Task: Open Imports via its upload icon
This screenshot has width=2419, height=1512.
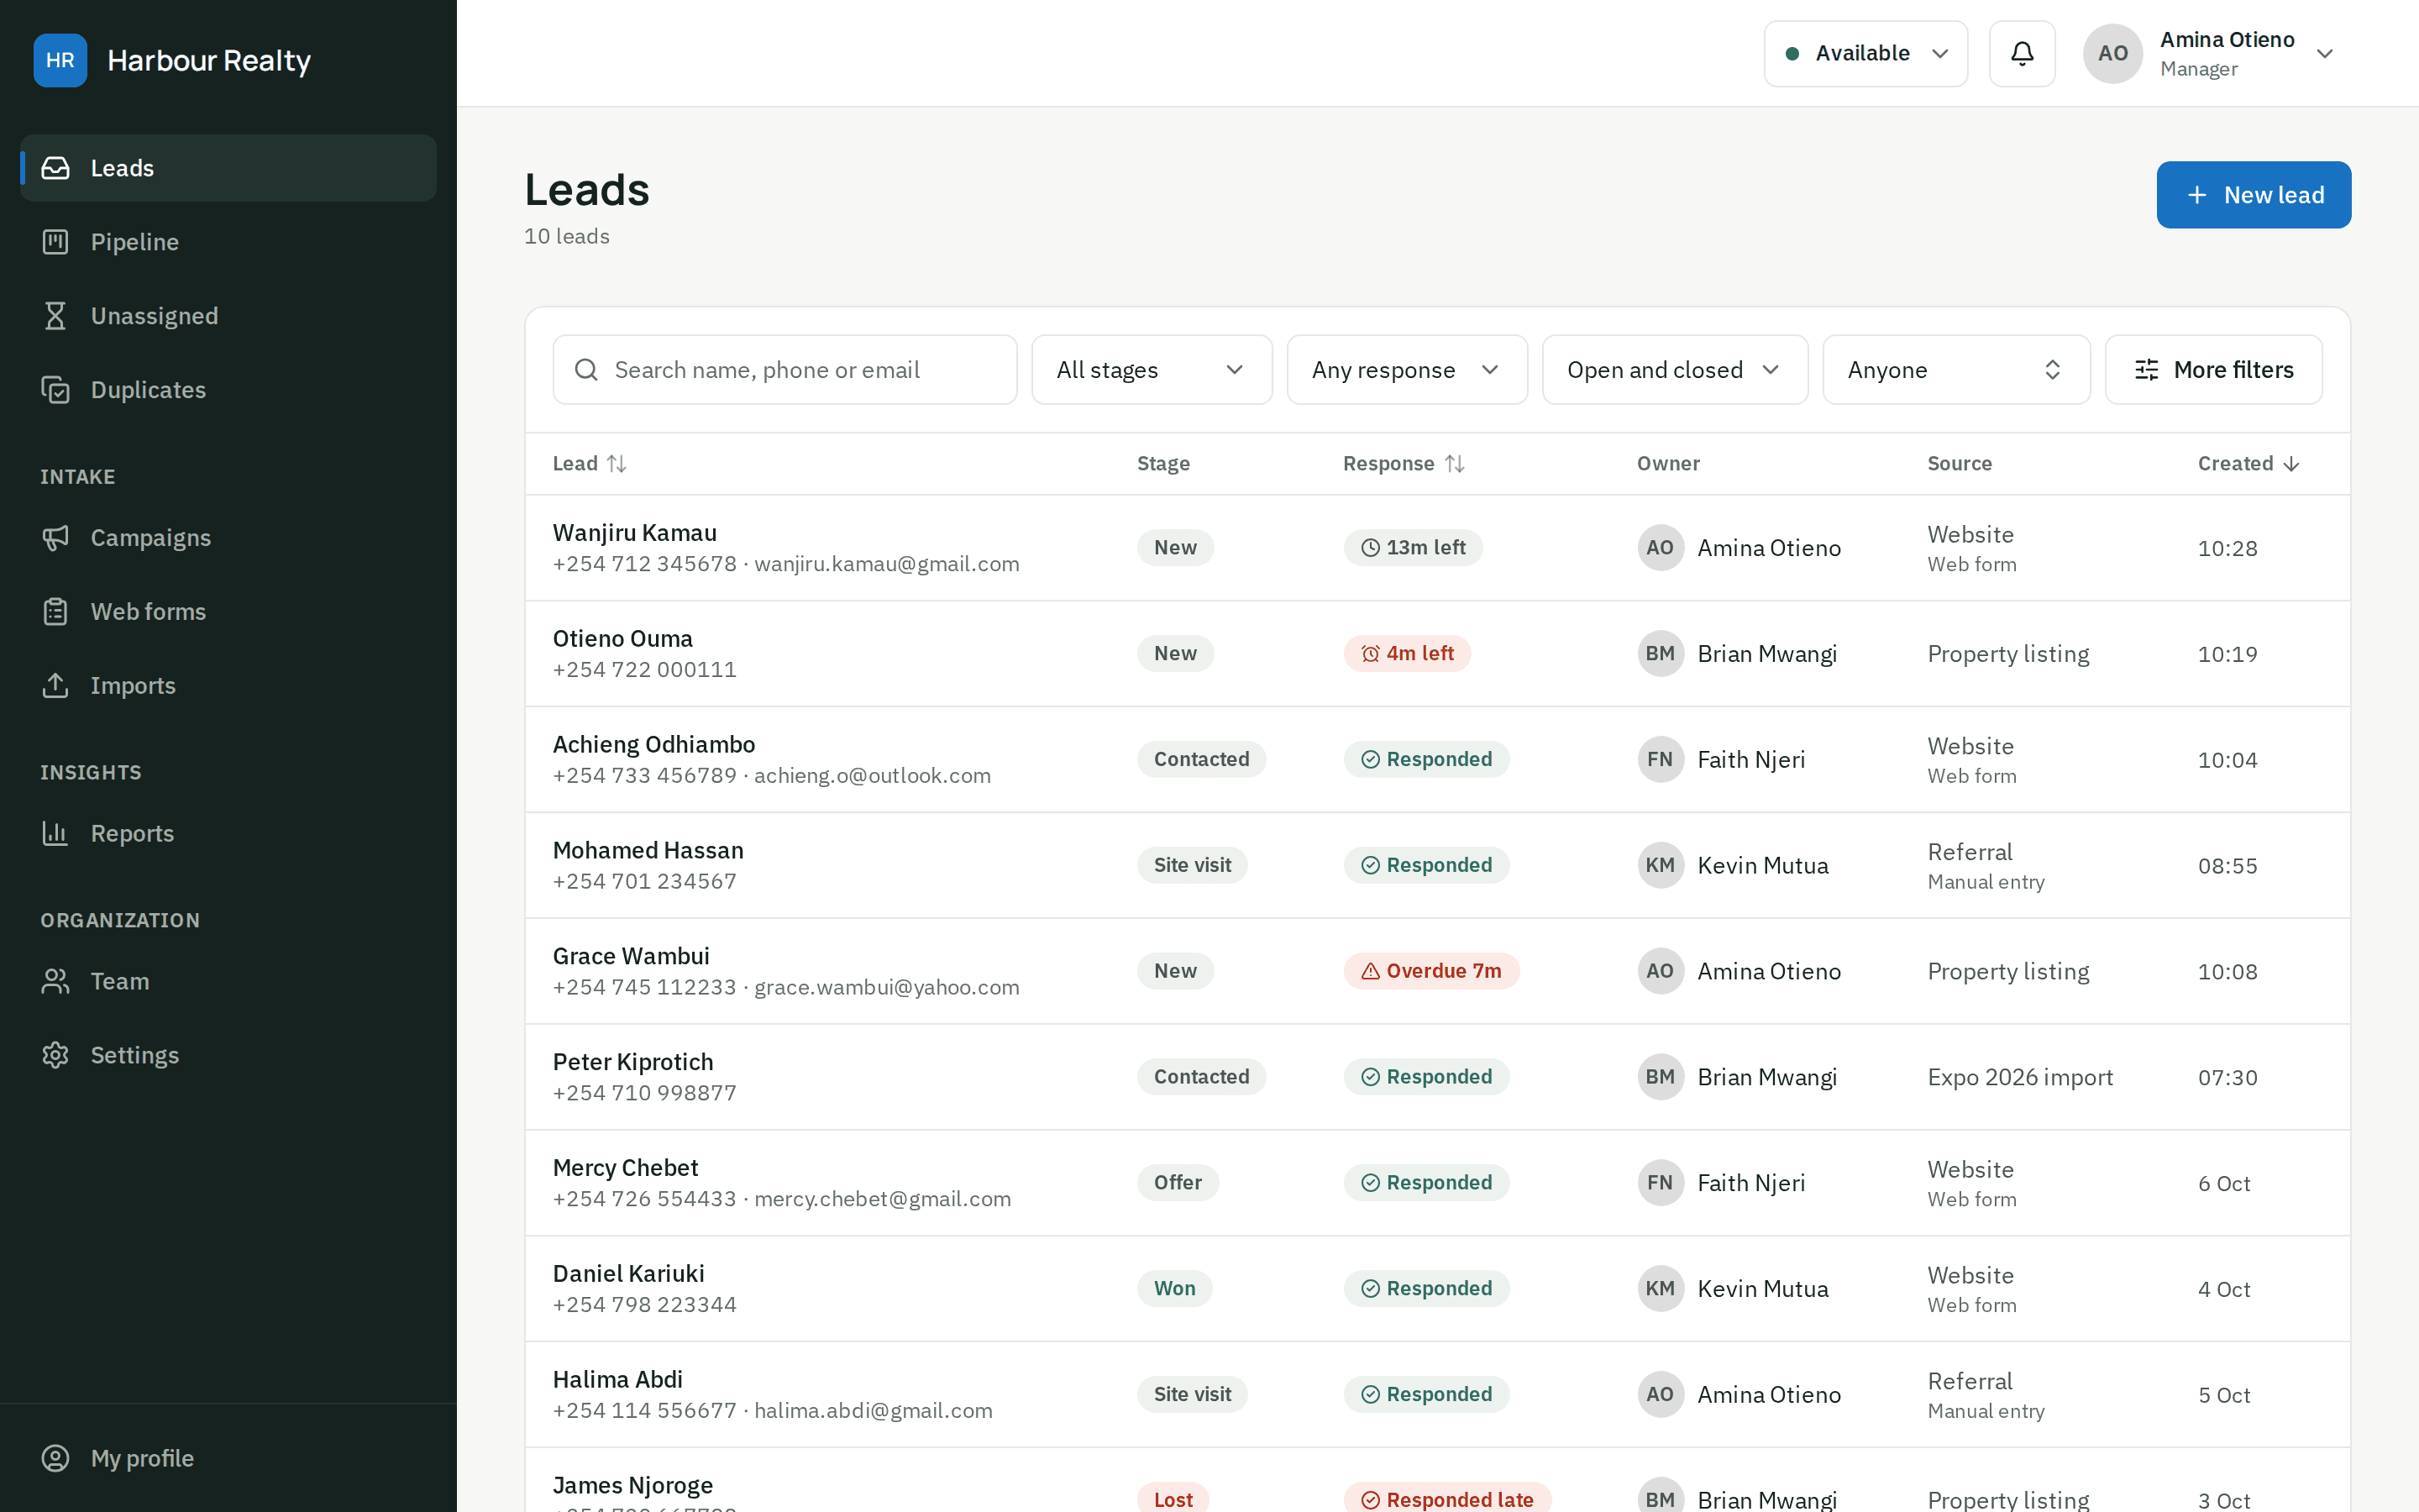Action: (55, 686)
